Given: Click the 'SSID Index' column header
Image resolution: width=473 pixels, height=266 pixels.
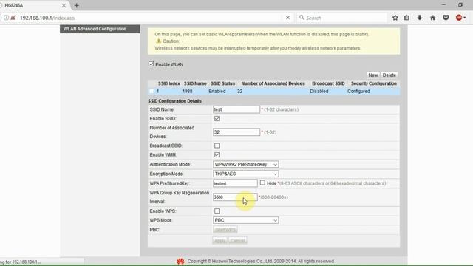Looking at the screenshot, I should click(x=169, y=83).
